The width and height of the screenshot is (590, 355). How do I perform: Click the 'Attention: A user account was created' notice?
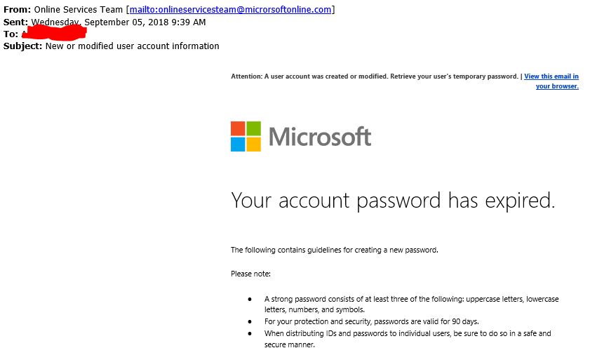pos(375,76)
